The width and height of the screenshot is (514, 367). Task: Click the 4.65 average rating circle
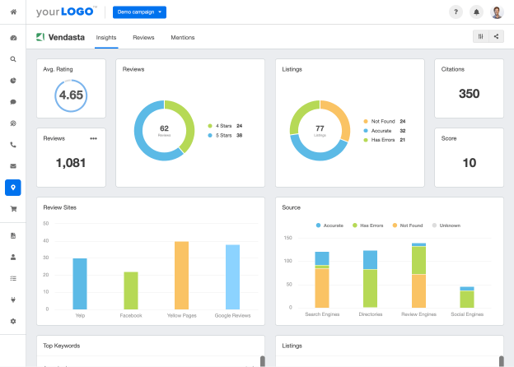[x=71, y=95]
